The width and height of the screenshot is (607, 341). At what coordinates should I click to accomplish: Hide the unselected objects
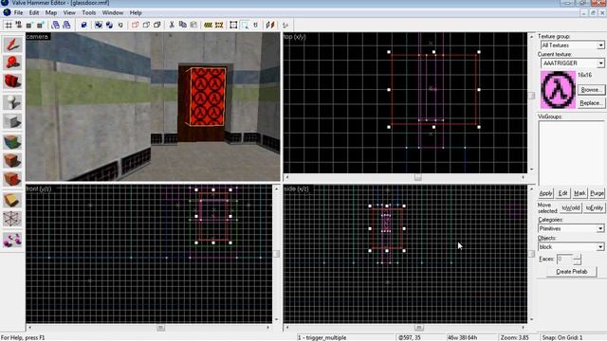pyautogui.click(x=146, y=25)
